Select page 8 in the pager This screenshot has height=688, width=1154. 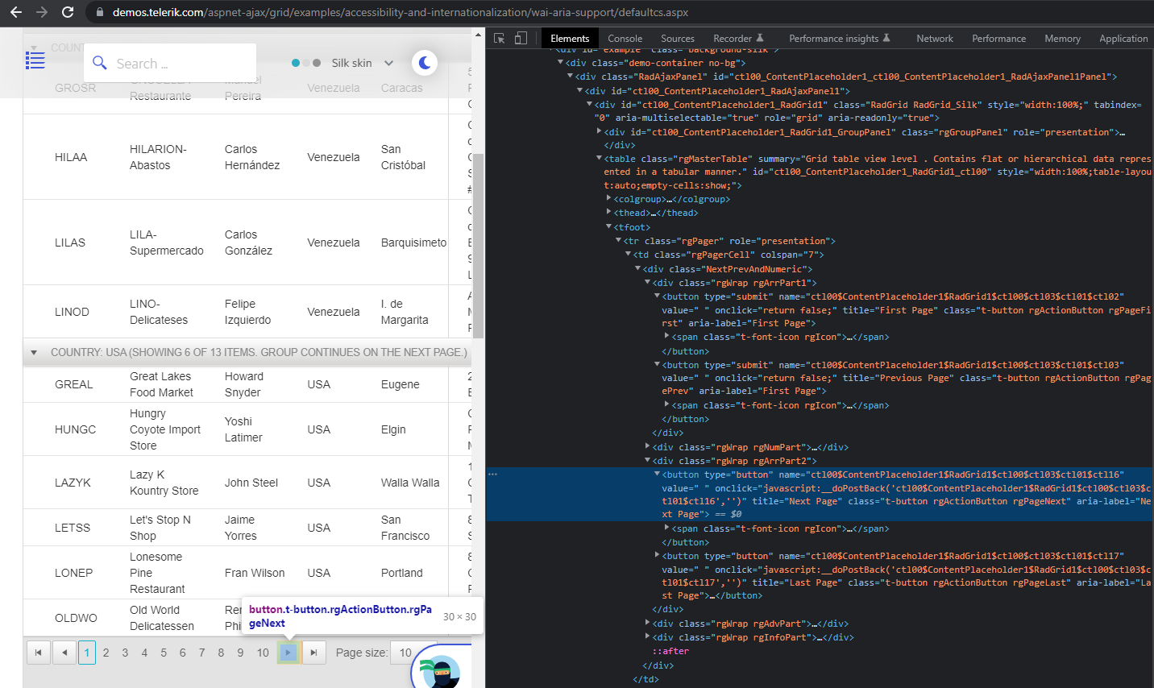click(x=221, y=653)
